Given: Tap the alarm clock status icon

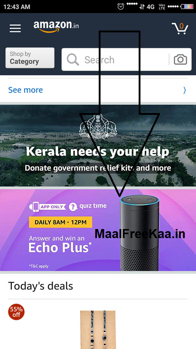Looking at the screenshot, I should tap(121, 7).
